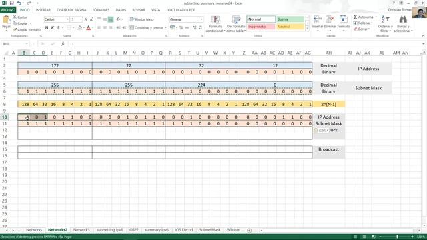
Task: Toggle top vertical alignment
Action: tap(99, 19)
